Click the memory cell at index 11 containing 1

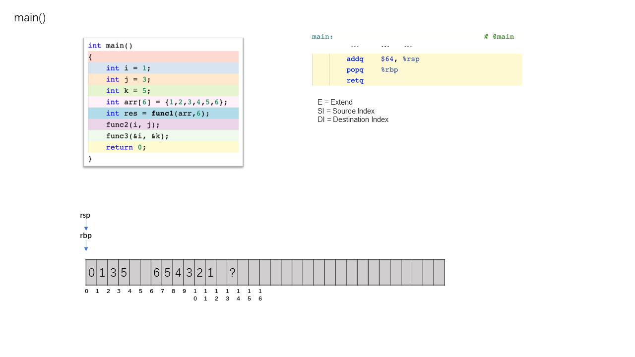(x=211, y=272)
